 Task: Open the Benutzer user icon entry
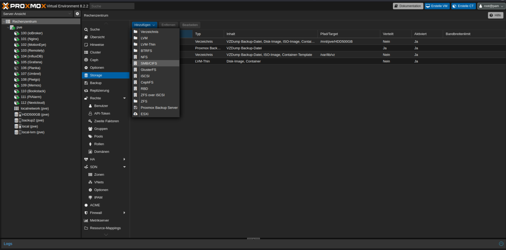point(91,106)
